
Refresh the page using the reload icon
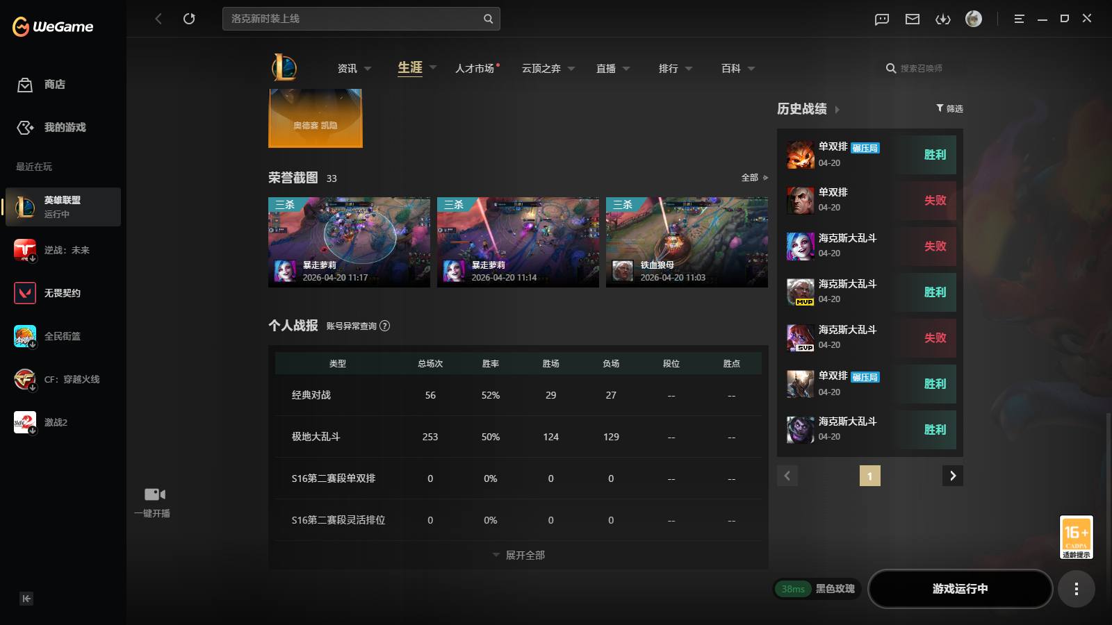pyautogui.click(x=189, y=19)
